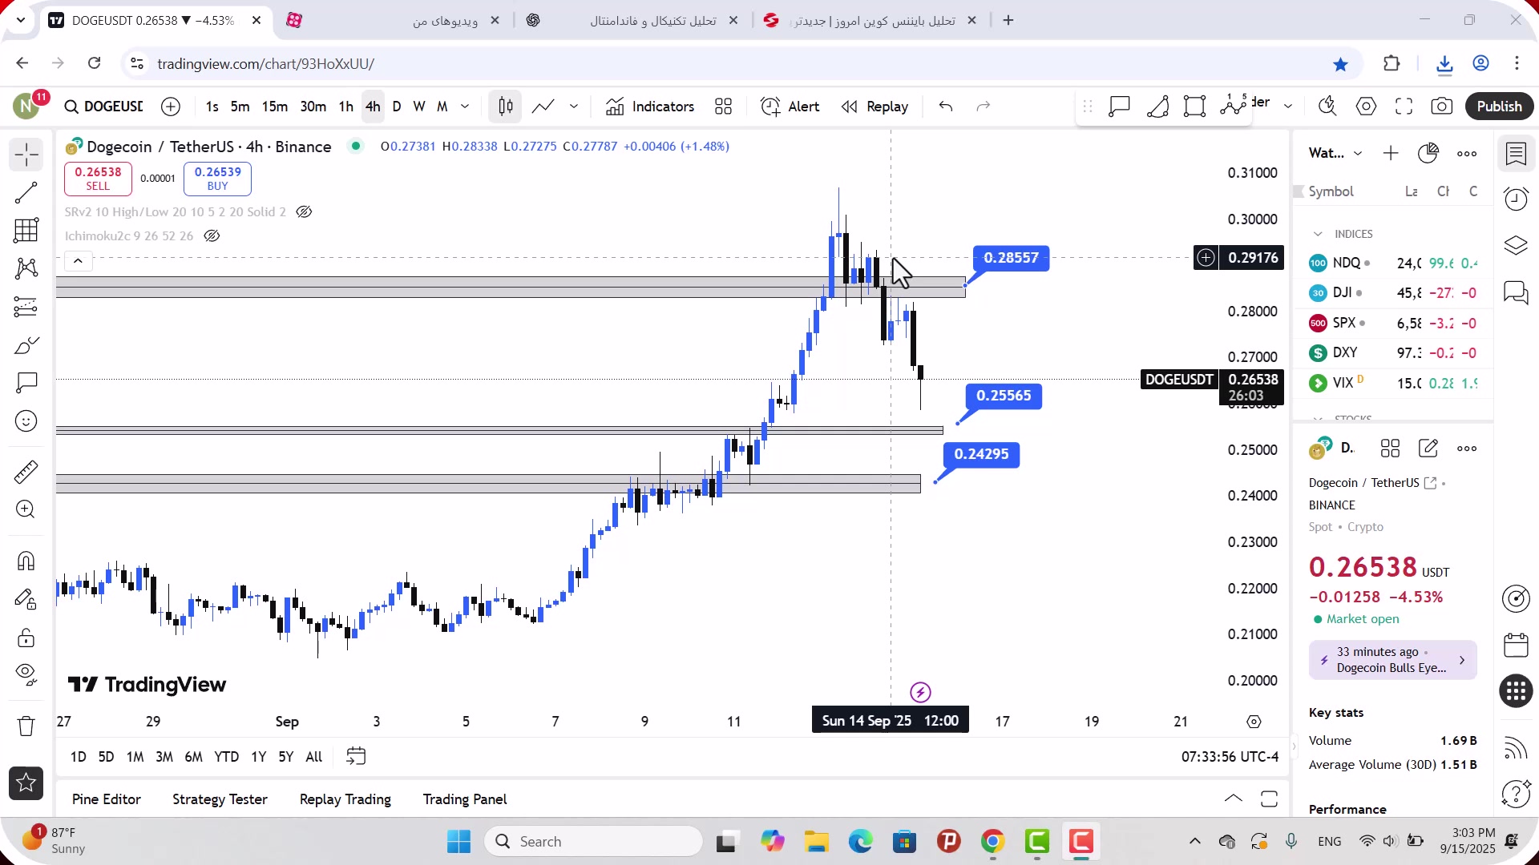Select the VIX row in the watchlist
Viewport: 1539px width, 865px height.
(x=1393, y=383)
